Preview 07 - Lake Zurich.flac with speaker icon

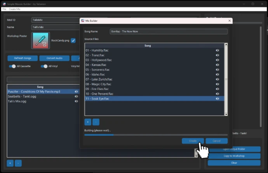218,80
